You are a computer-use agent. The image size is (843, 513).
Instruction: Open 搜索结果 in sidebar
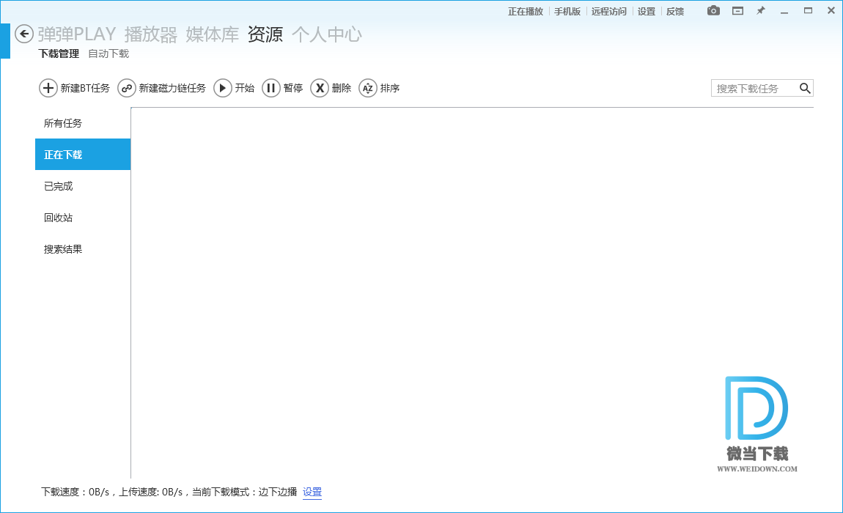pyautogui.click(x=83, y=249)
